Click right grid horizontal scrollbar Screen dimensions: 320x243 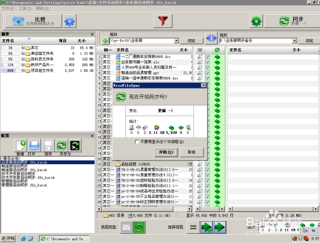coord(273,208)
